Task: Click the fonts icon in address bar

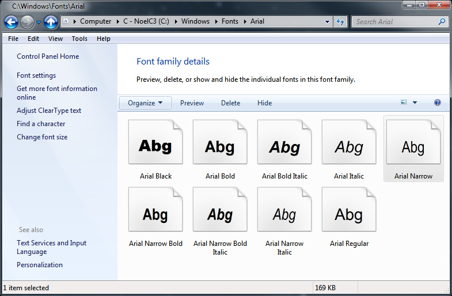Action: [x=66, y=21]
